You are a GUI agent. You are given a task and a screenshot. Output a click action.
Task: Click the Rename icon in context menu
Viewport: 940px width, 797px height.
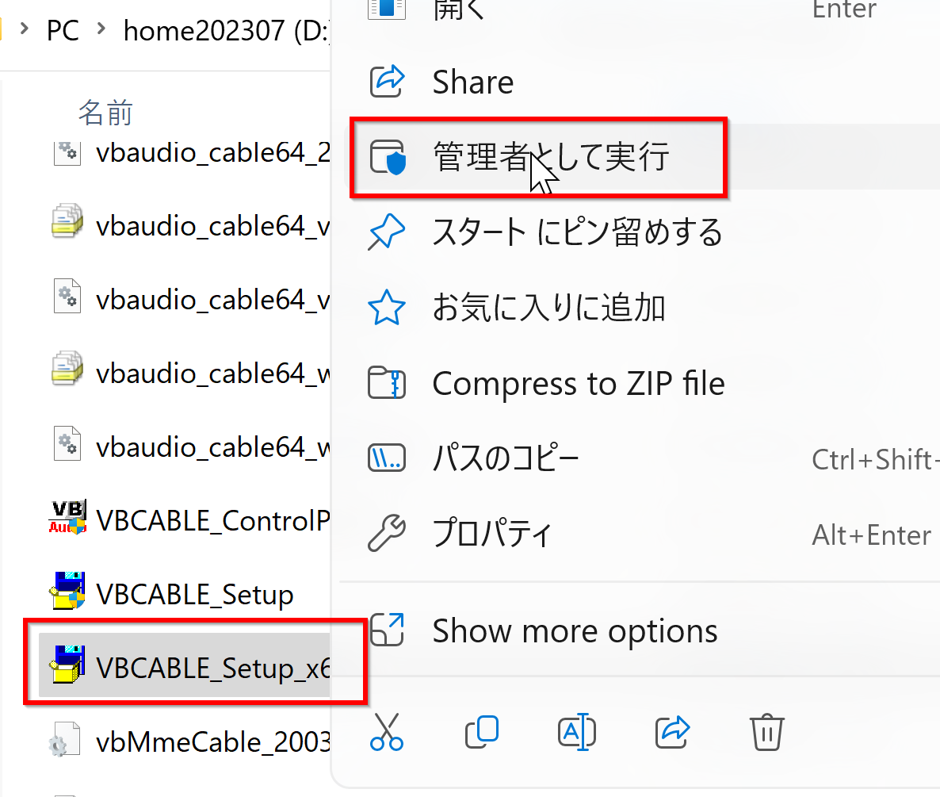pos(577,732)
